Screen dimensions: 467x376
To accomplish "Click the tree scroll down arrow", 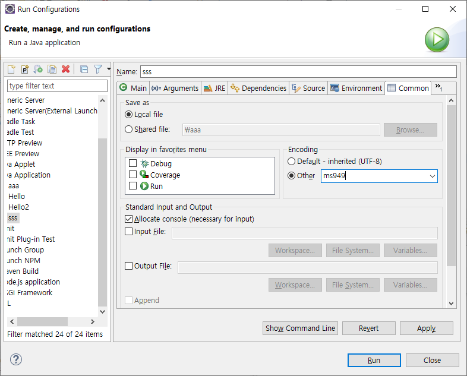I will (102, 312).
